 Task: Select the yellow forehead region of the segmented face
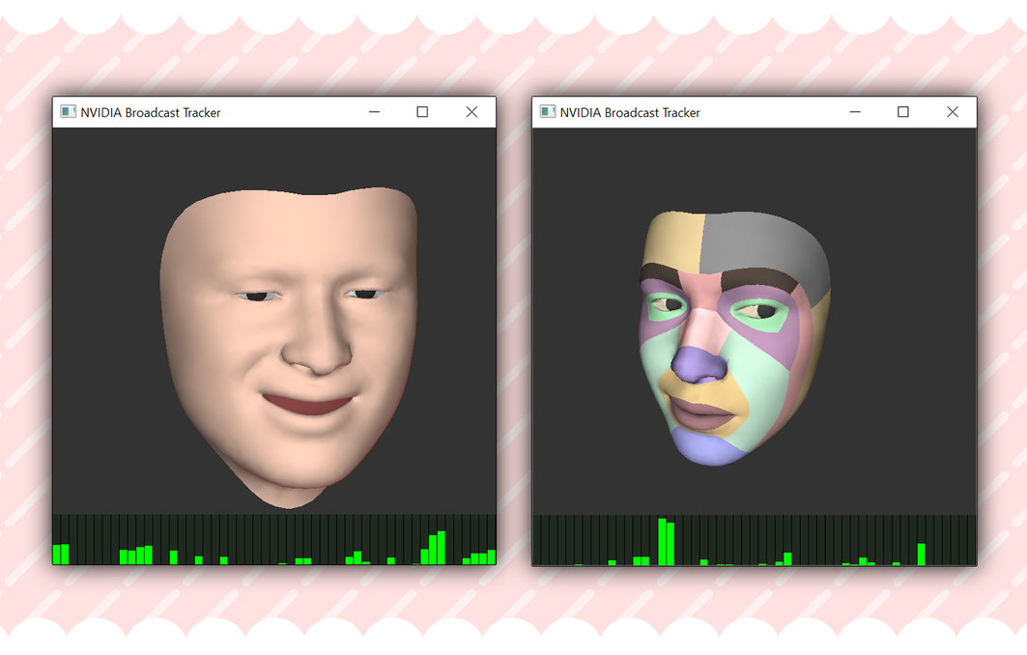pos(671,242)
